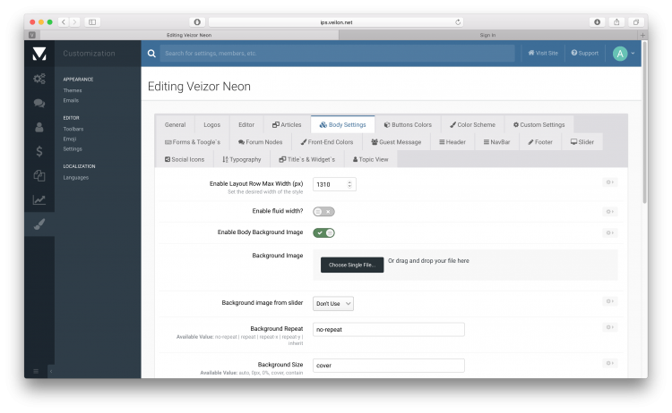Open the admin avatar A menu
The height and width of the screenshot is (413, 672).
[624, 54]
